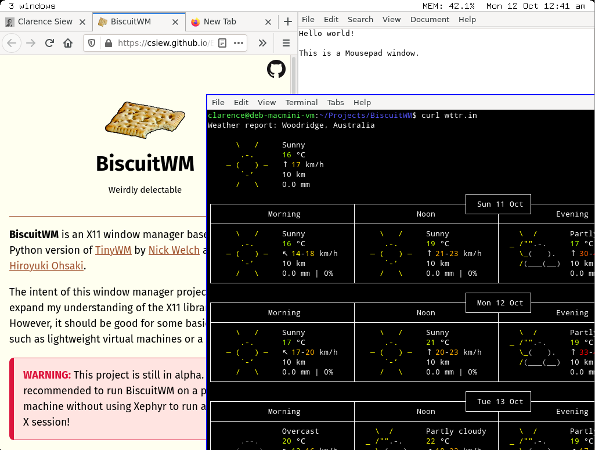Open the Nick Welch link
Image resolution: width=595 pixels, height=450 pixels.
[x=174, y=250]
